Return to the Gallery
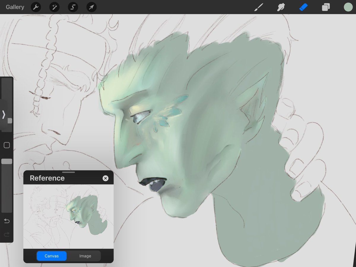This screenshot has height=267, width=356. tap(15, 7)
